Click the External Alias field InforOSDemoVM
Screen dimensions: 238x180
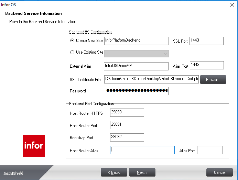136,66
